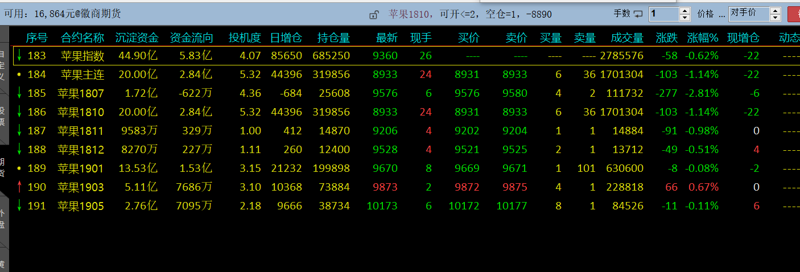The width and height of the screenshot is (800, 272).
Task: Click the unlock padlock icon beside 苹果1810
Action: tap(374, 14)
